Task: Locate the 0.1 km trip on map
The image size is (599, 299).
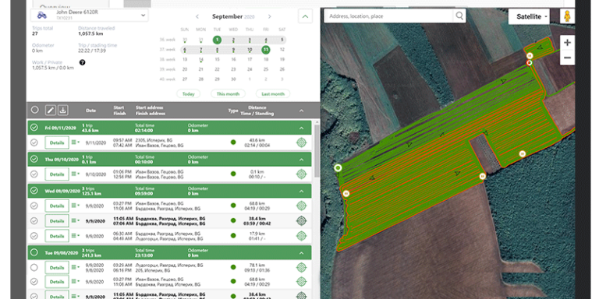Action: (301, 174)
